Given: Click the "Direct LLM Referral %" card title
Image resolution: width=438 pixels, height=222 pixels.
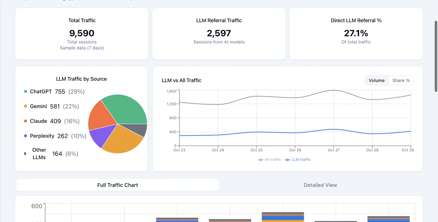Looking at the screenshot, I should pyautogui.click(x=356, y=21).
